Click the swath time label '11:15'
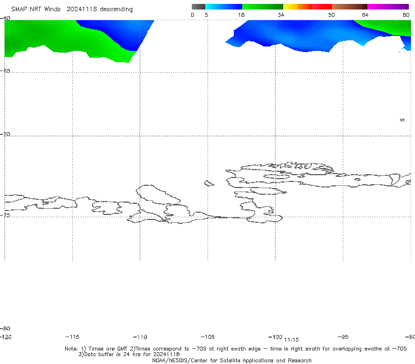The height and width of the screenshot is (364, 415). [x=291, y=340]
